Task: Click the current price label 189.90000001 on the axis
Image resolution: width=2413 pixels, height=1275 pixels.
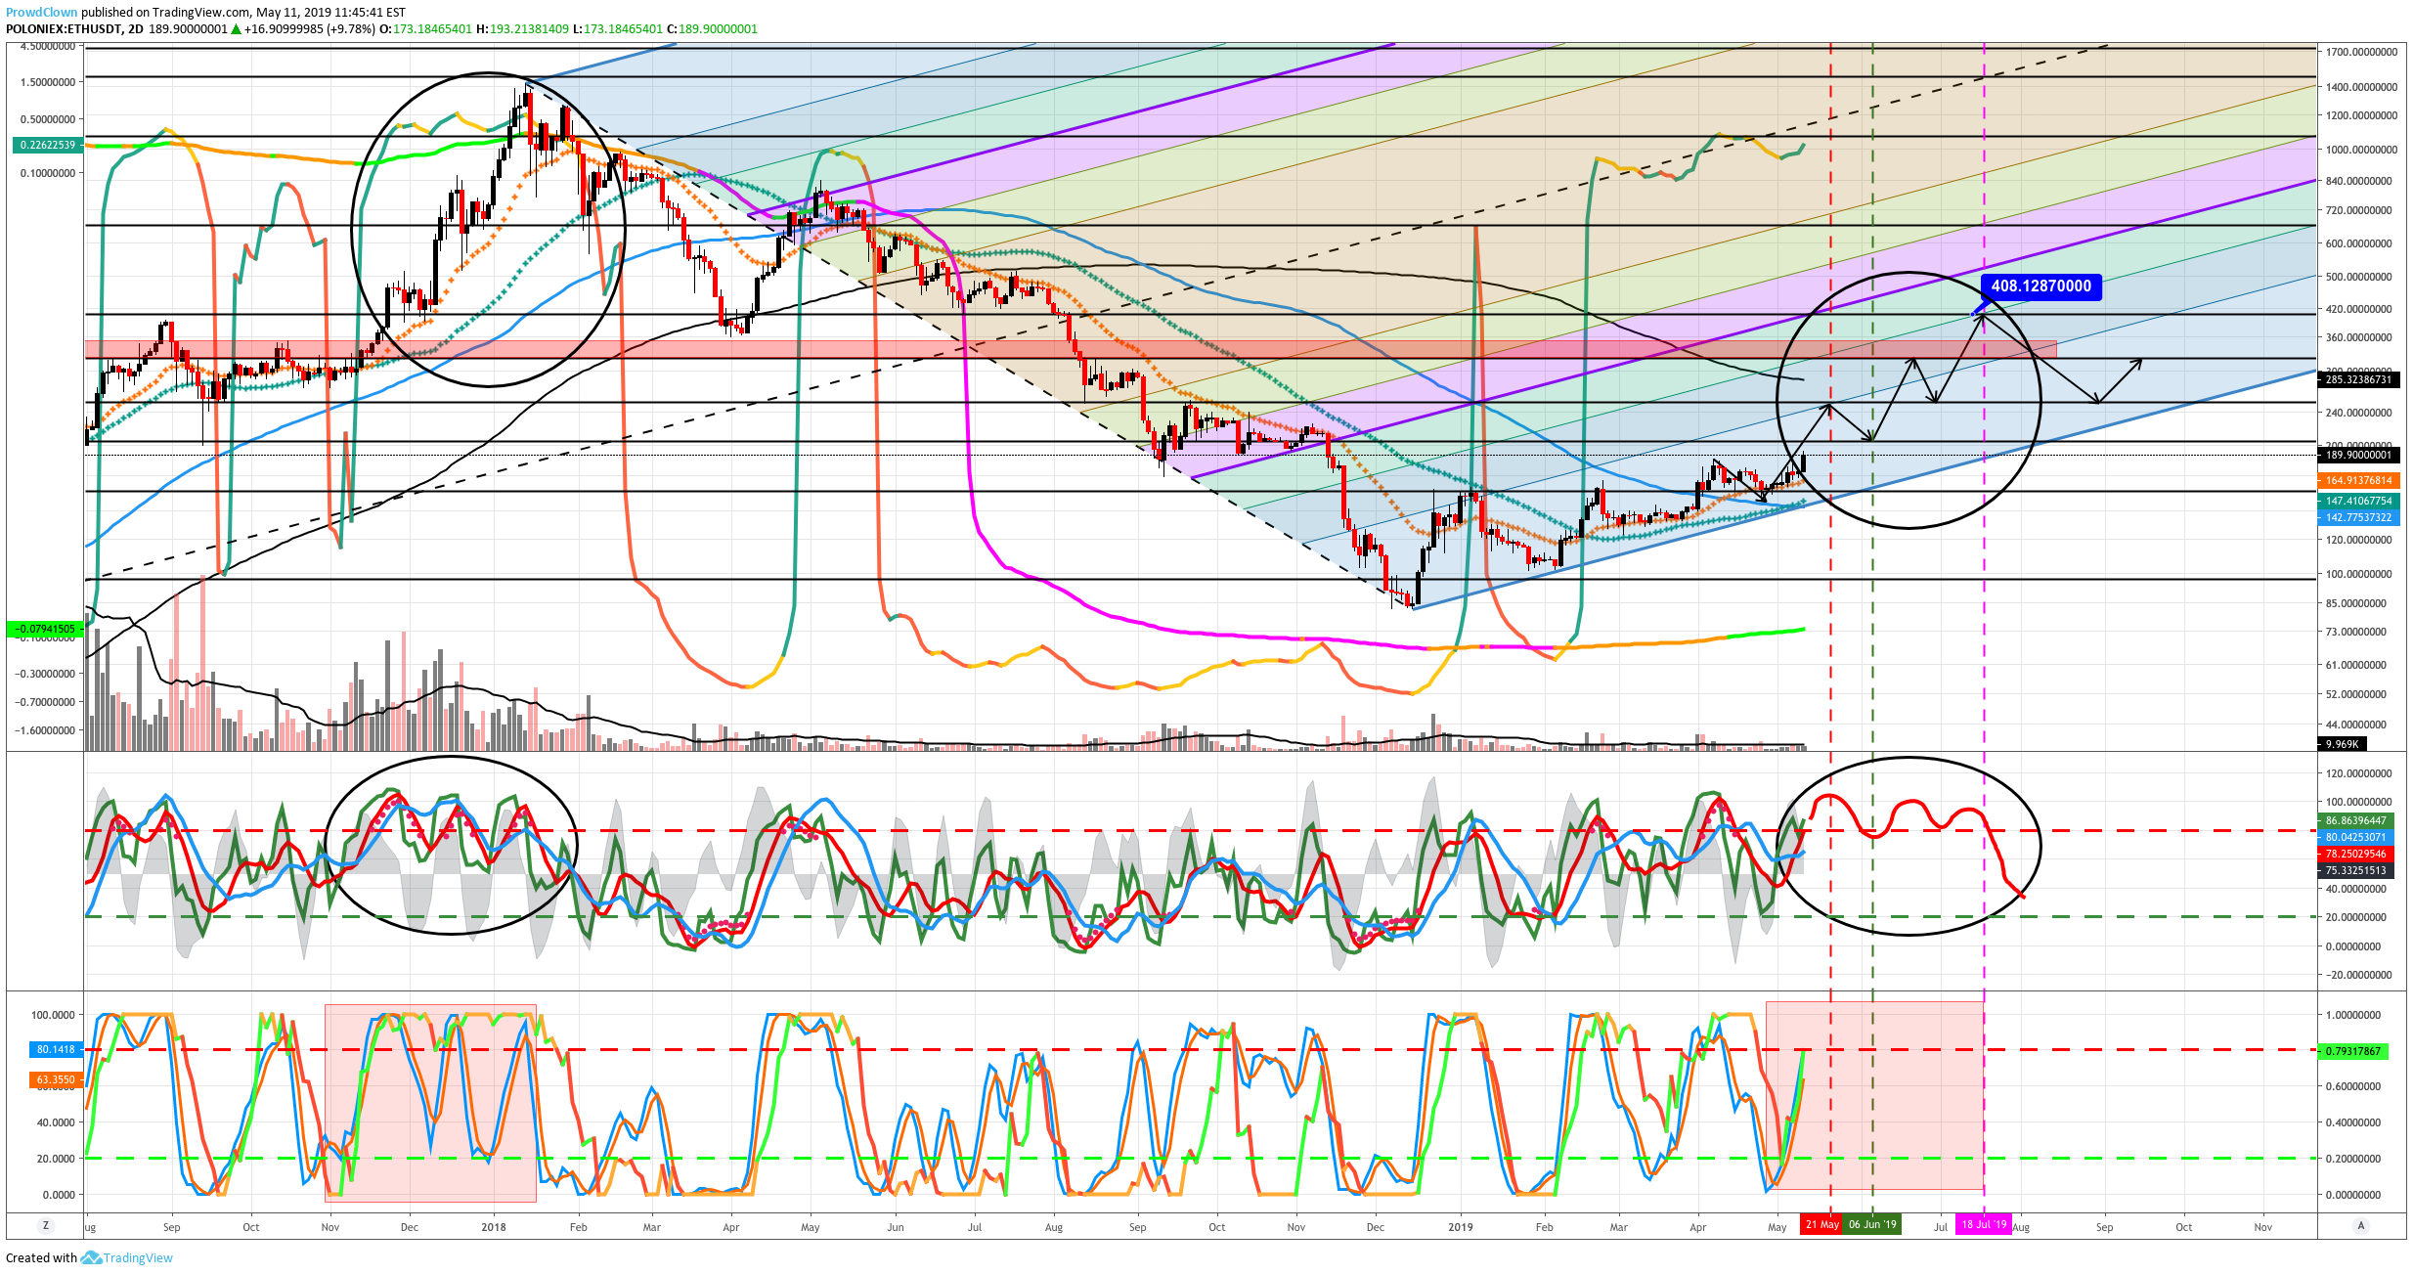Action: [2357, 455]
